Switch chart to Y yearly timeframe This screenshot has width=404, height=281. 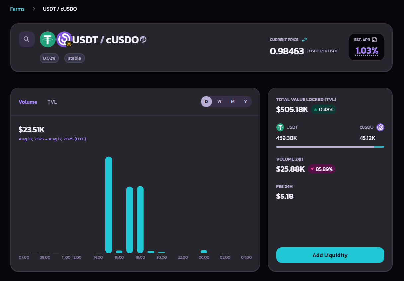click(x=246, y=102)
